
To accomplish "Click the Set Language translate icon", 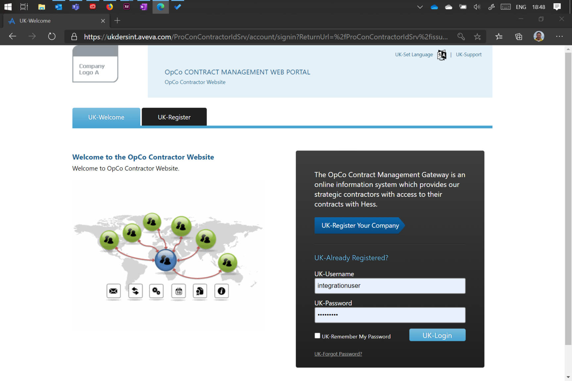I will [442, 55].
